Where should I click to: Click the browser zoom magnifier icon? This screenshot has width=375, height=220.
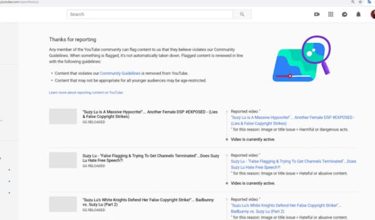point(353,2)
